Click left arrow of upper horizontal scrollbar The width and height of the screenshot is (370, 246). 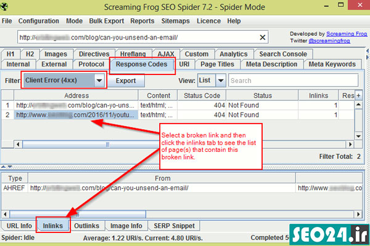tap(18, 144)
